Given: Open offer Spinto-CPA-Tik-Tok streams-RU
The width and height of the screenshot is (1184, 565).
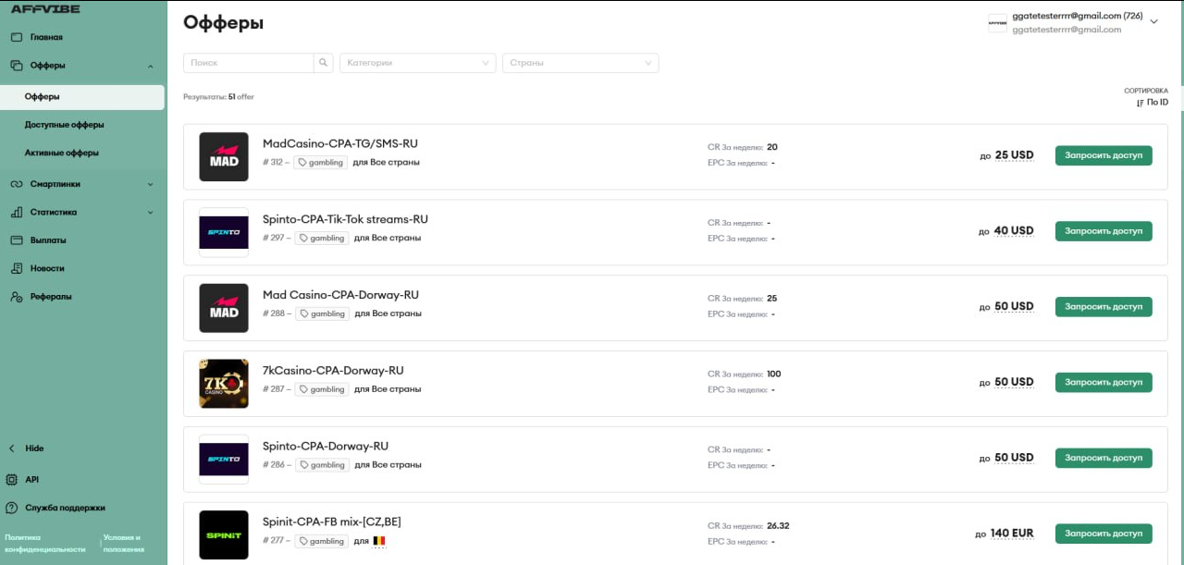Looking at the screenshot, I should click(x=345, y=220).
